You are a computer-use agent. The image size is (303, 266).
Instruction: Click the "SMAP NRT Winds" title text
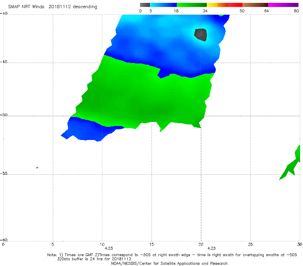point(26,7)
